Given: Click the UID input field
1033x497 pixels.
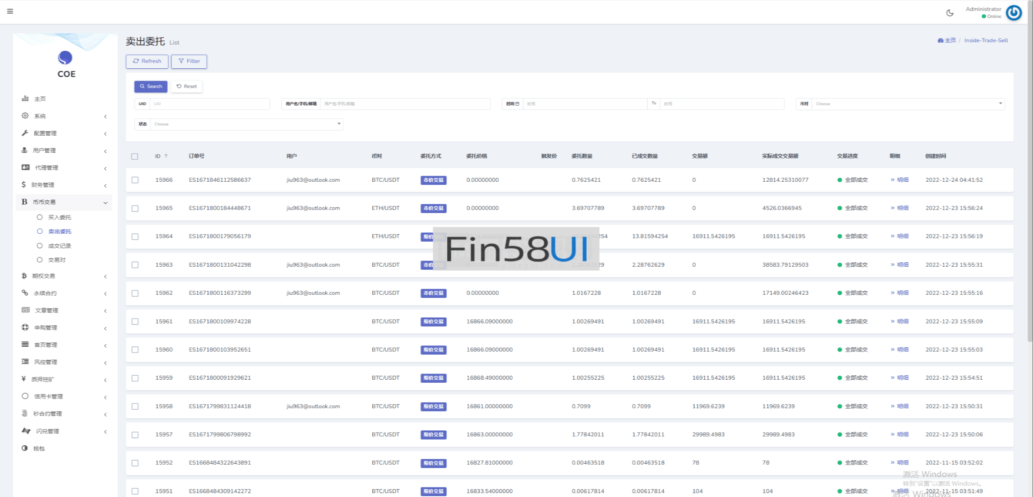Looking at the screenshot, I should click(209, 104).
